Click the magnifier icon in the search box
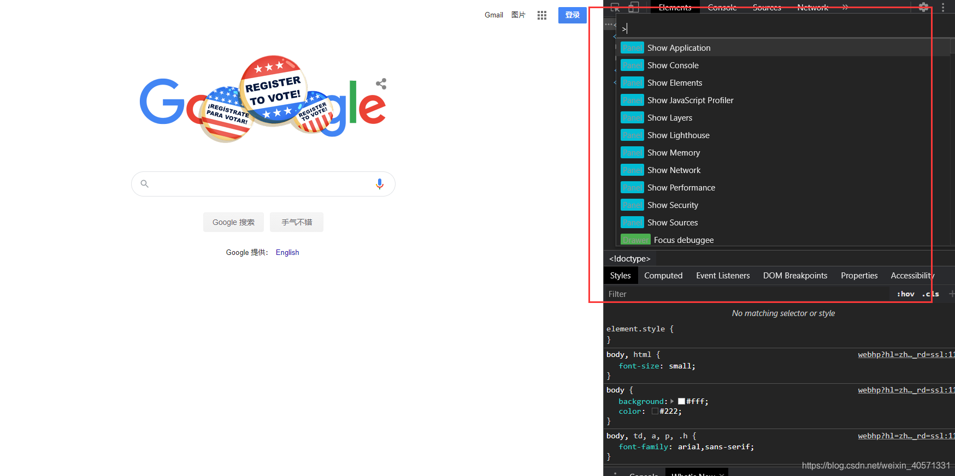Image resolution: width=955 pixels, height=476 pixels. (x=145, y=184)
